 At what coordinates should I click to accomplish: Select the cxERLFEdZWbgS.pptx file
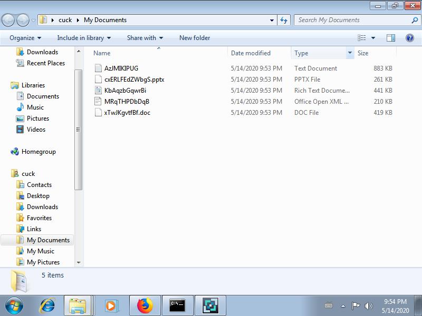click(x=134, y=80)
